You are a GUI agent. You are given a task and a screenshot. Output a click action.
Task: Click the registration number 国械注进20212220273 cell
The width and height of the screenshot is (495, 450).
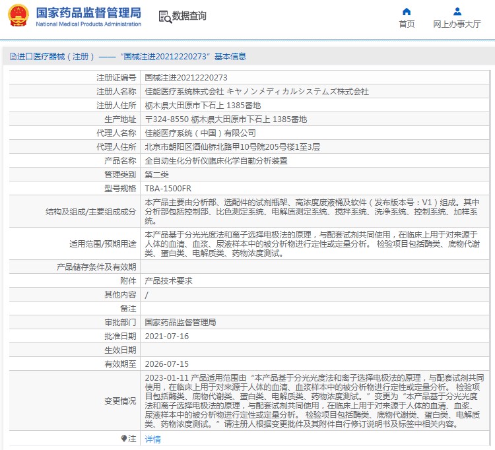tap(186, 77)
